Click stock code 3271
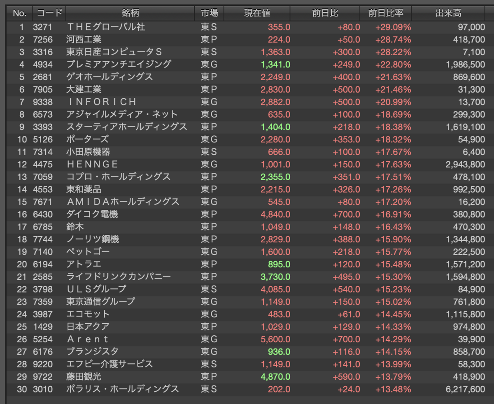 pos(43,27)
